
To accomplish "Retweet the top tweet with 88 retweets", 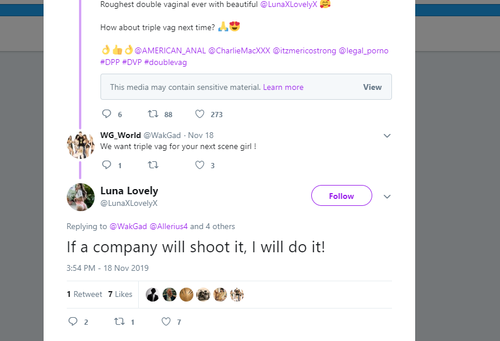I will [153, 114].
